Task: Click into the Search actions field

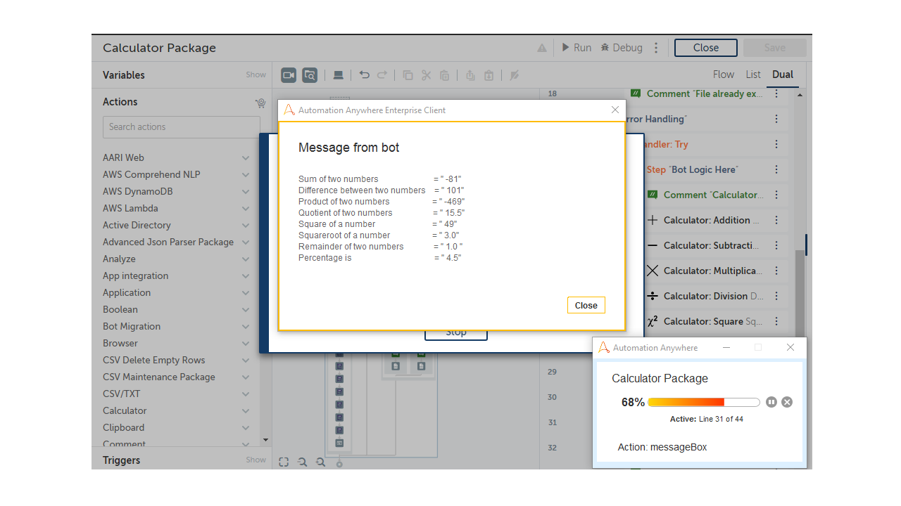Action: [x=181, y=127]
